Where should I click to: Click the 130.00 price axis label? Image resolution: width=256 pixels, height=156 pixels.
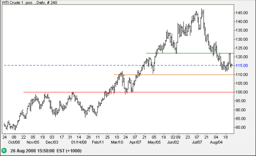click(242, 39)
